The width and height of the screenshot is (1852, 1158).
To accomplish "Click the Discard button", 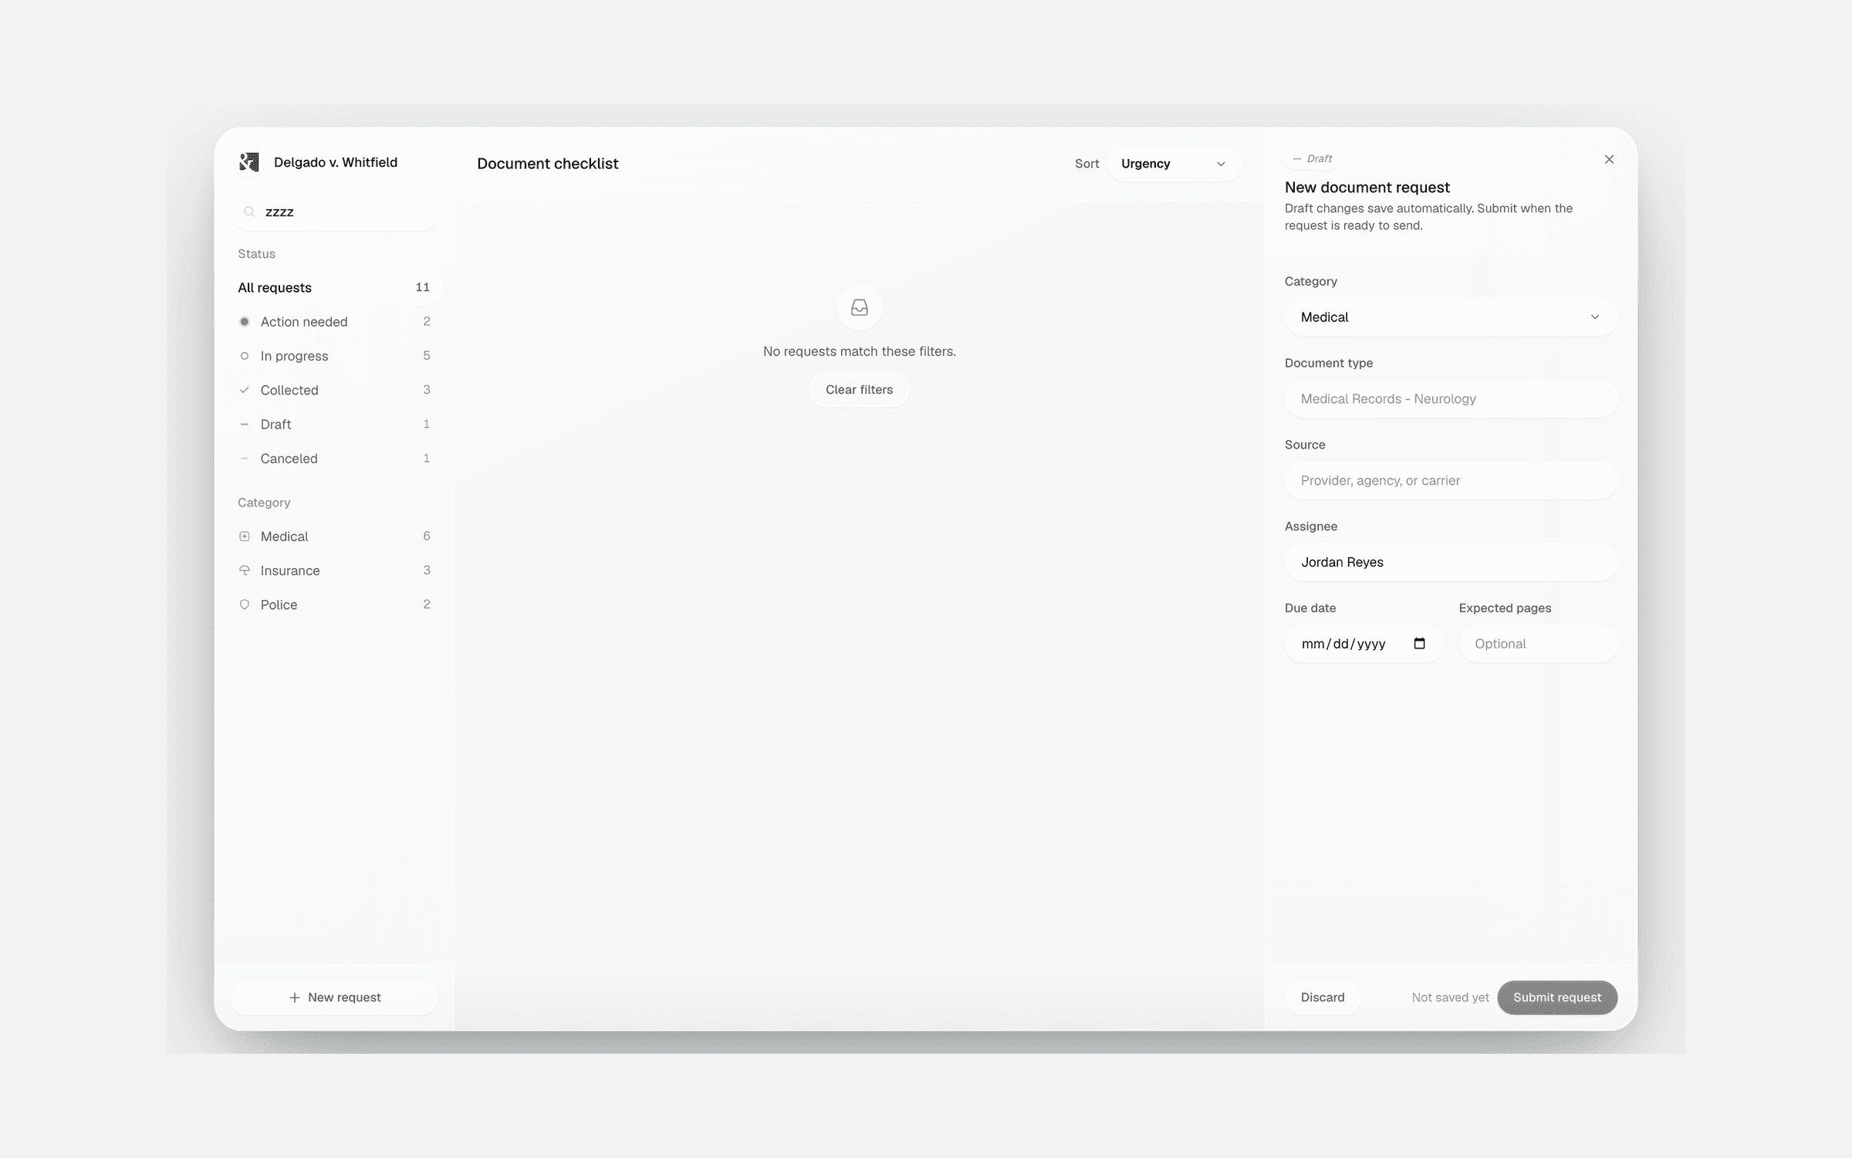I will tap(1322, 997).
